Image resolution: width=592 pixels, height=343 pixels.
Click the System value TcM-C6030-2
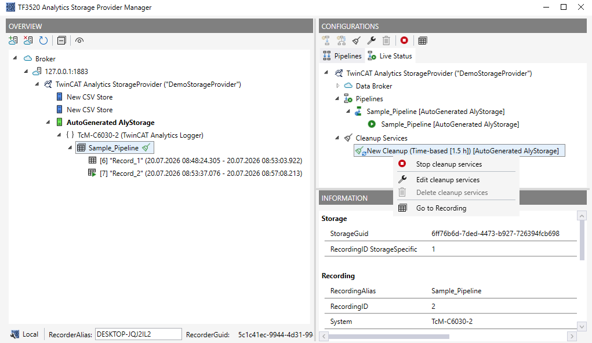tap(452, 321)
